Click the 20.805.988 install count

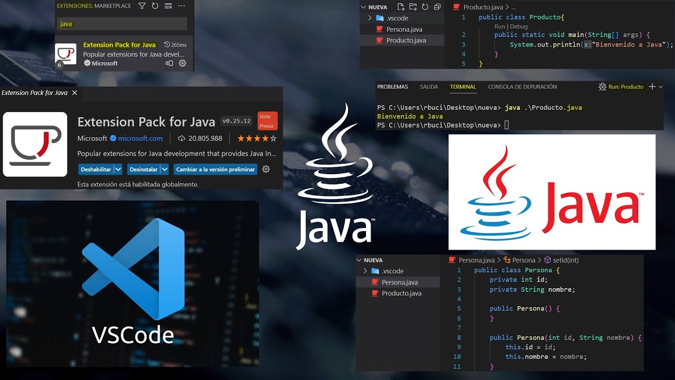(205, 138)
